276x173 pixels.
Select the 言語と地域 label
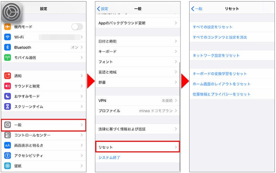pyautogui.click(x=108, y=72)
